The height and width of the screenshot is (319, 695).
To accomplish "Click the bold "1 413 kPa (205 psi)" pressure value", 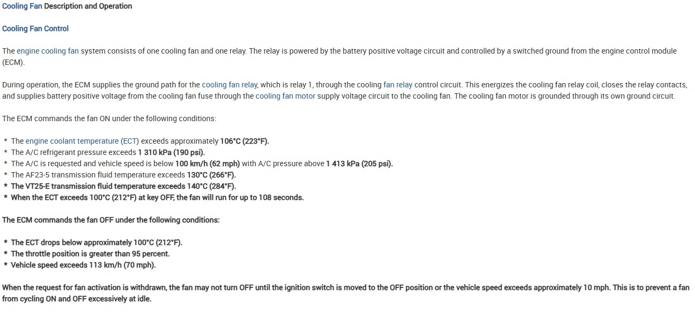I will pos(359,164).
